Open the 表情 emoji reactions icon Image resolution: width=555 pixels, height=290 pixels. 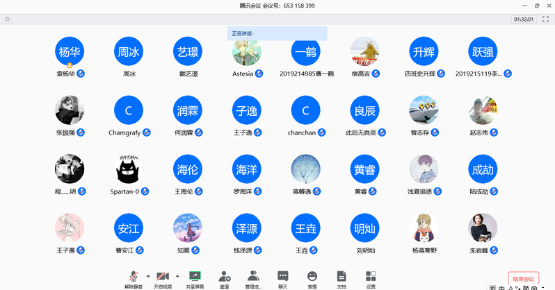[x=312, y=276]
